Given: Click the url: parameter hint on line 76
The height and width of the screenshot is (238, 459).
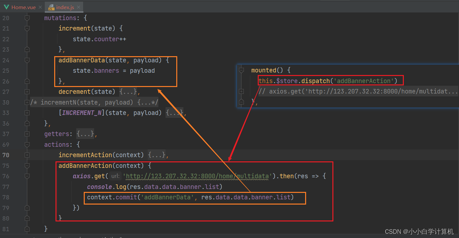Looking at the screenshot, I should pos(115,176).
